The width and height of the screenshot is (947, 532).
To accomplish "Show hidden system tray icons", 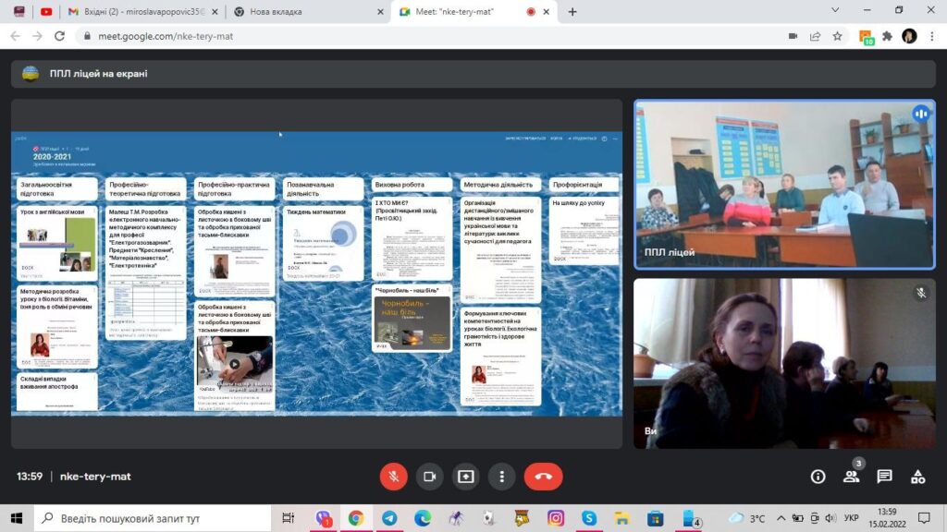I will point(781,518).
